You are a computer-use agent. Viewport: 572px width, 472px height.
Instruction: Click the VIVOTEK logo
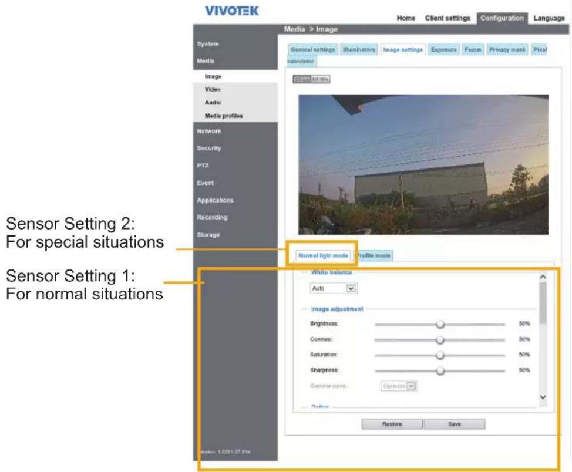click(x=231, y=11)
